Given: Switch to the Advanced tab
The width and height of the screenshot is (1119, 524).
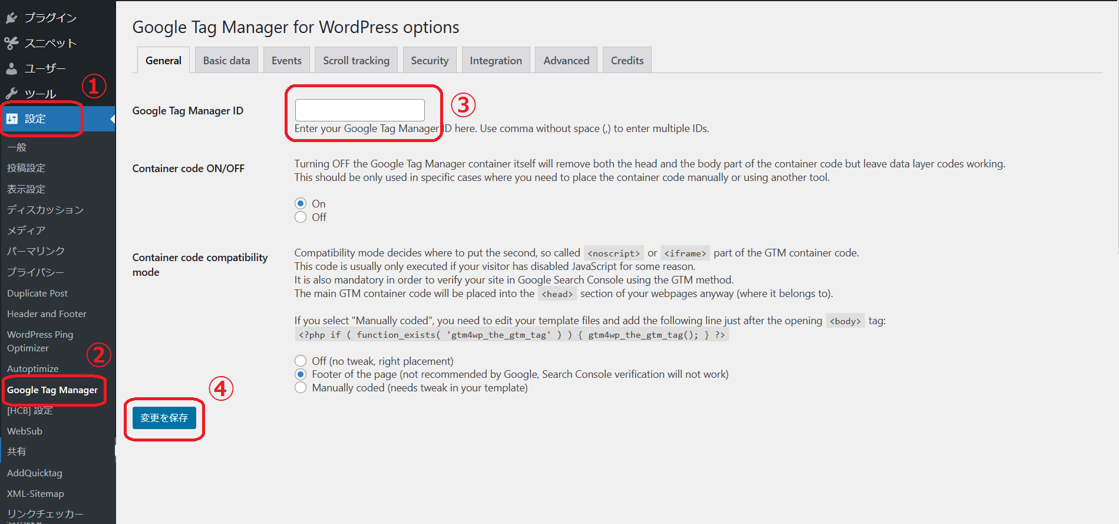Looking at the screenshot, I should [566, 60].
